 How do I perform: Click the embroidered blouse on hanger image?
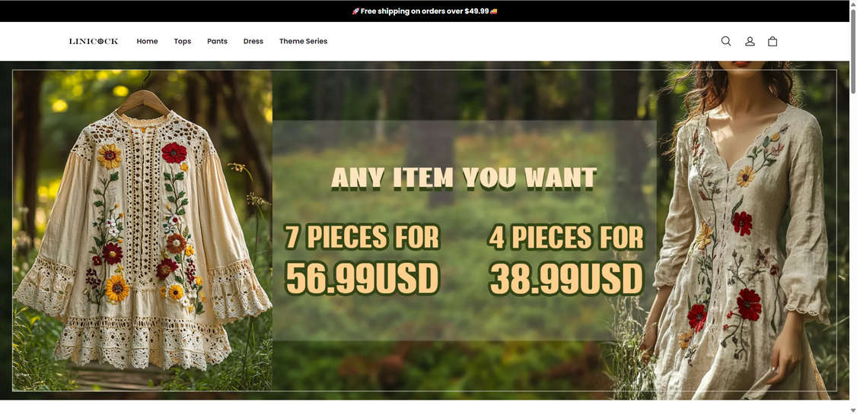[x=142, y=230]
